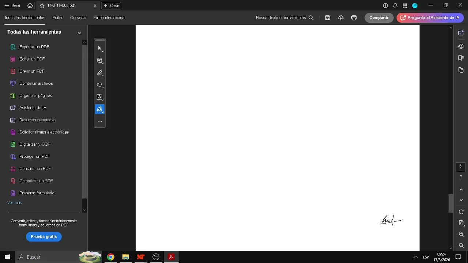Switch to the Convertir tab
Viewport: 468px width, 263px height.
tap(78, 18)
